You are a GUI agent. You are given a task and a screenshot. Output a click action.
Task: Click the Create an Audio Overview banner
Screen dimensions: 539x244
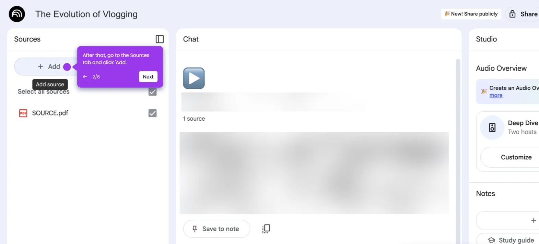(508, 91)
